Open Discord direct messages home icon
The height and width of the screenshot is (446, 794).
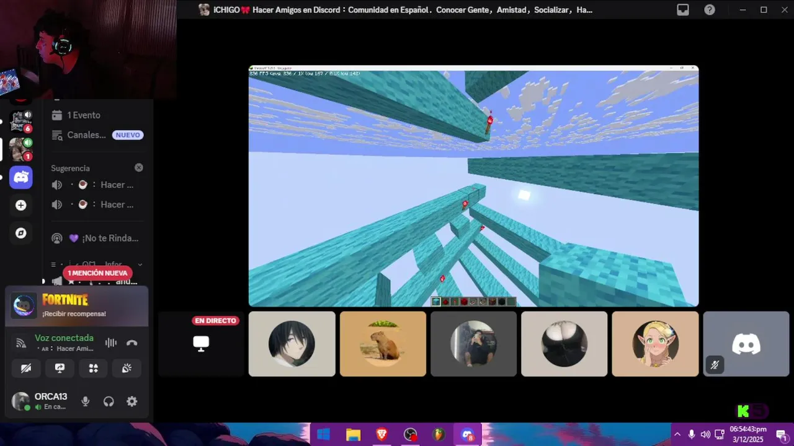[21, 177]
